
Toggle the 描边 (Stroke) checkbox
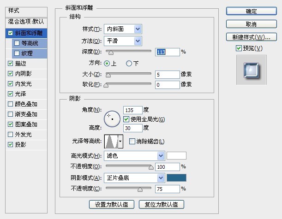point(11,64)
